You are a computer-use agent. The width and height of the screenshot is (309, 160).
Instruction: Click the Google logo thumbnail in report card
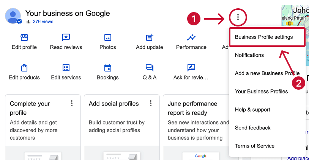[x=201, y=156]
